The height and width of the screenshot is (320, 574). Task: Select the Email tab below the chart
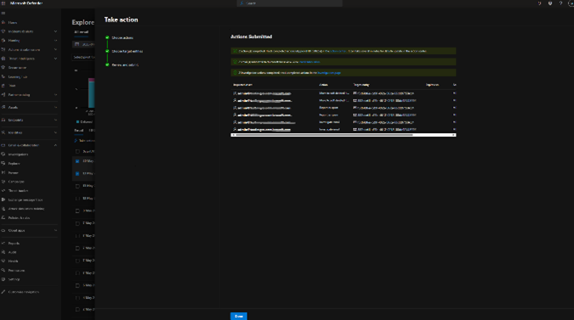(x=79, y=131)
